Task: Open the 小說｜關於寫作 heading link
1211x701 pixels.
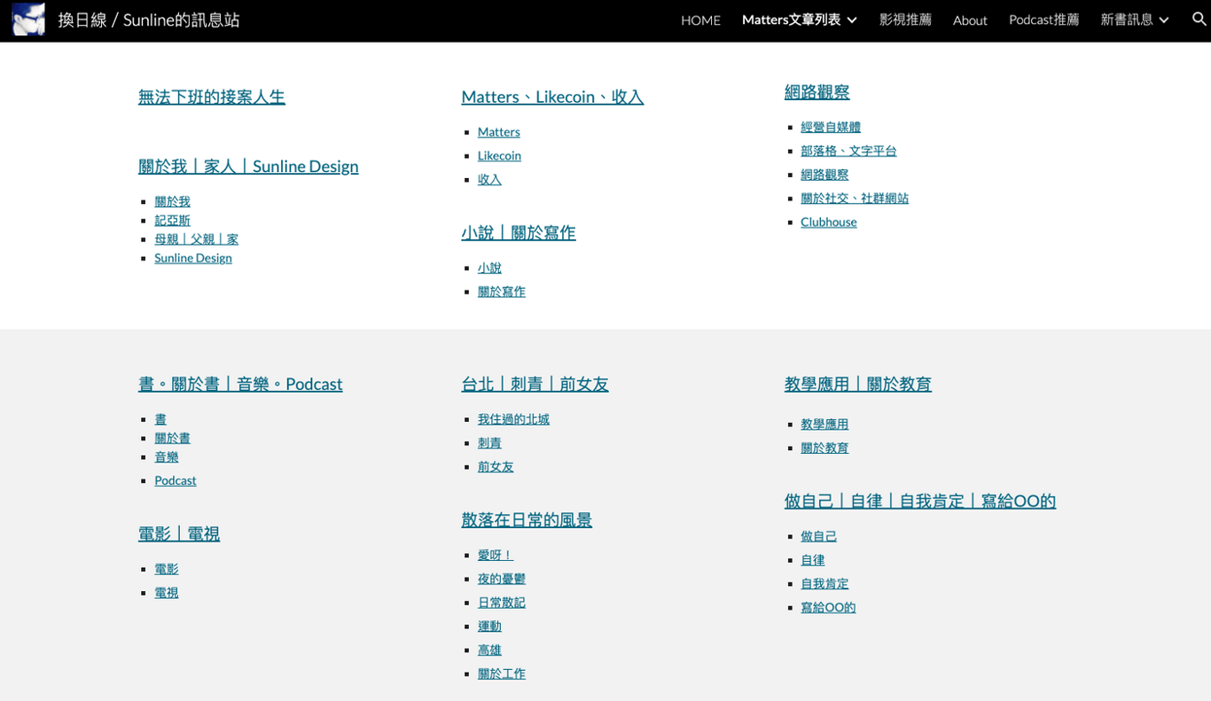Action: pos(519,232)
